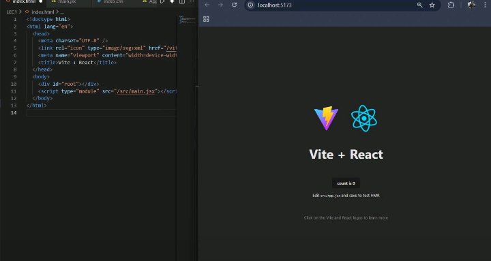Screen dimensions: 491x261
Task: Click the LEC1 breadcrumb
Action: [x=12, y=12]
